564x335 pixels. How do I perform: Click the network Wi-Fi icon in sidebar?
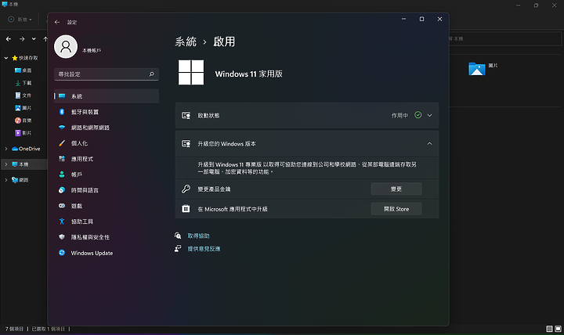62,128
